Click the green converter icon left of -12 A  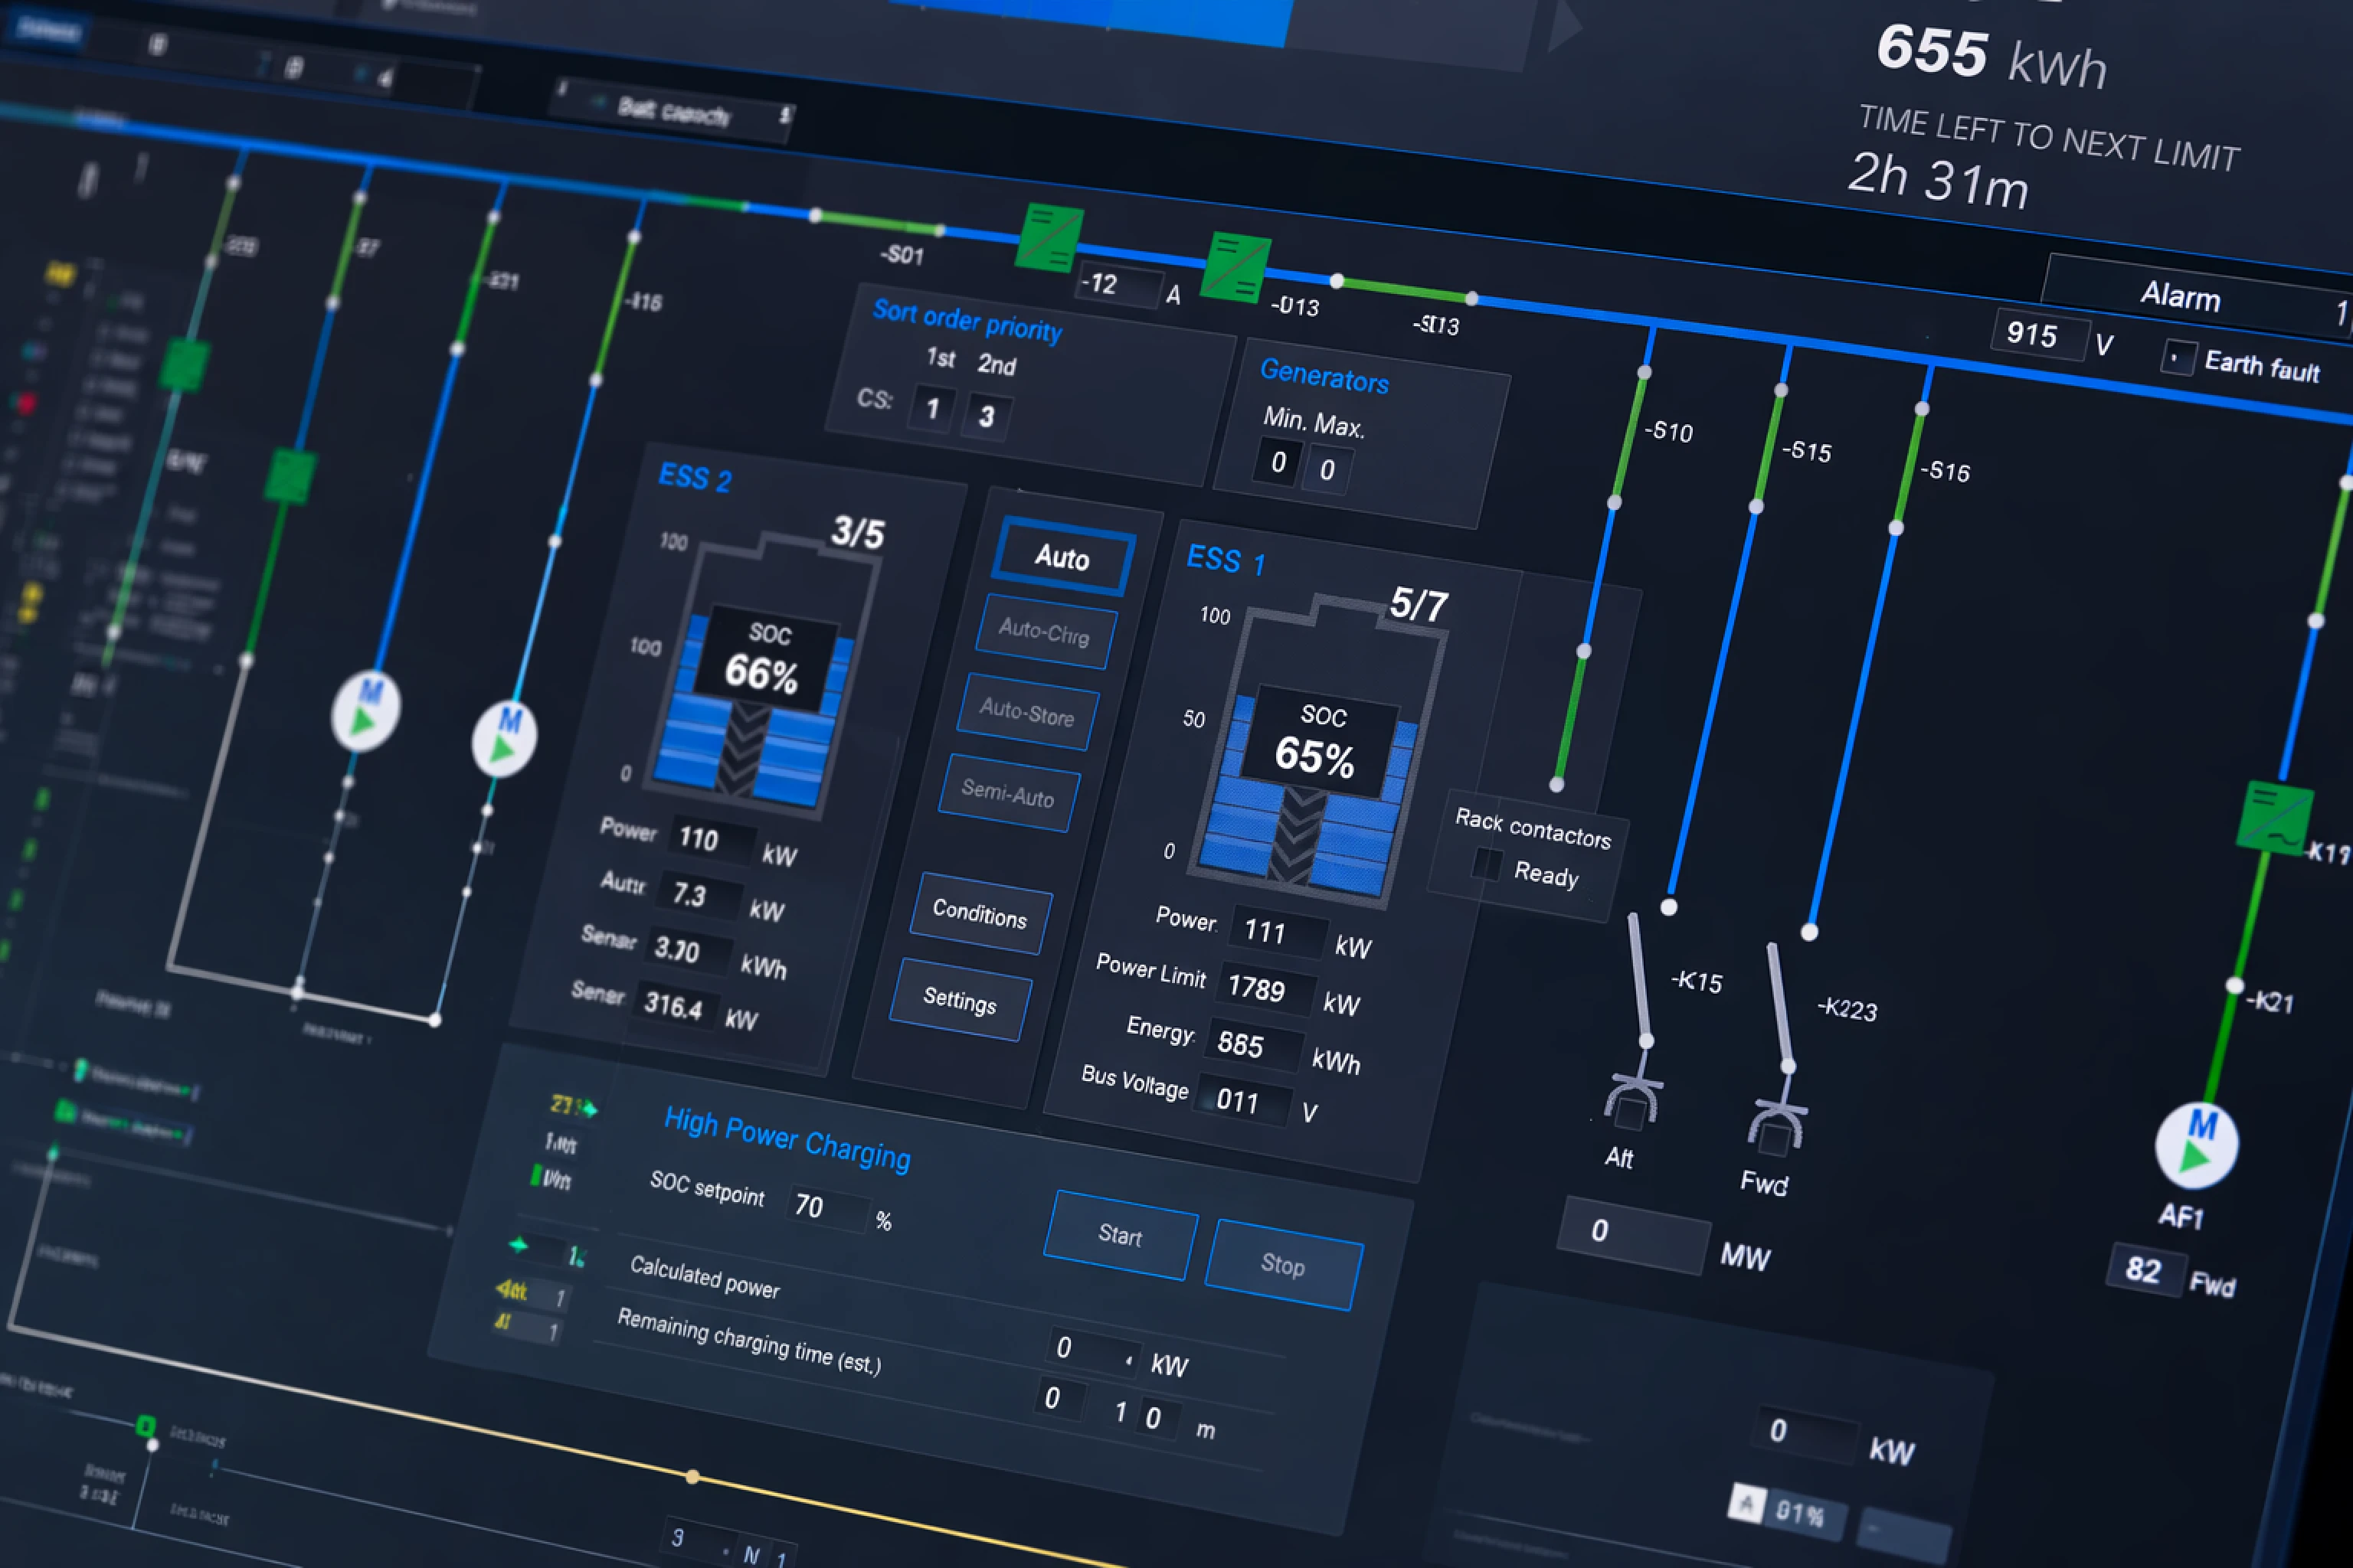[1049, 238]
